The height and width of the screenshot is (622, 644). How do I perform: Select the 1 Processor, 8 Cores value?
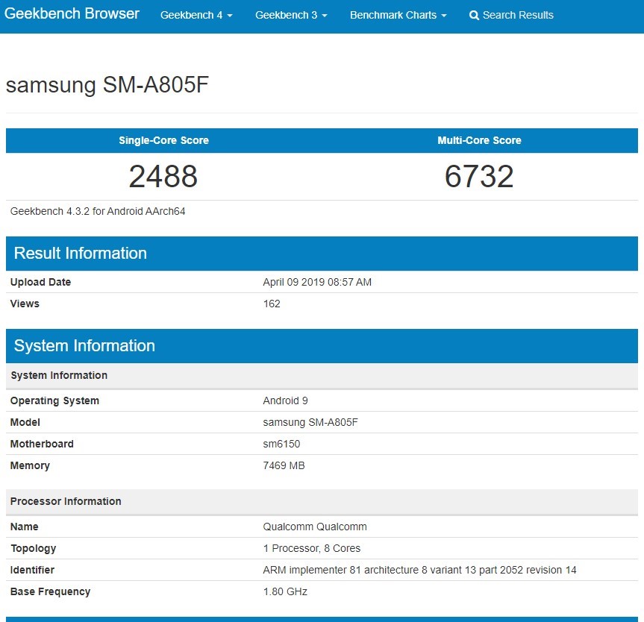(312, 548)
